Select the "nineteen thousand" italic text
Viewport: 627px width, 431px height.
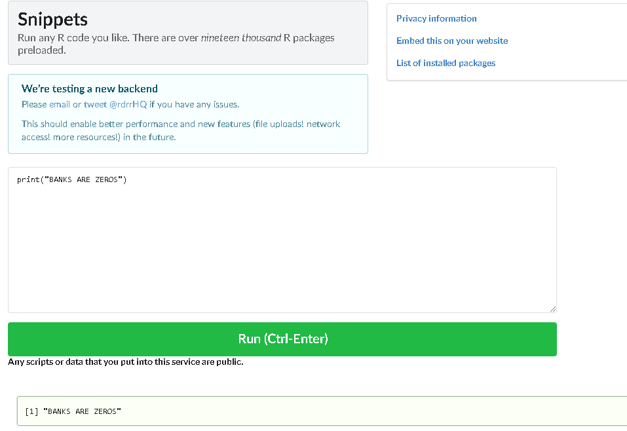(240, 38)
